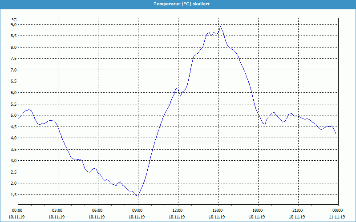Select the "8,0" y-axis tick label
Image resolution: width=356 pixels, height=222 pixels.
(14, 47)
